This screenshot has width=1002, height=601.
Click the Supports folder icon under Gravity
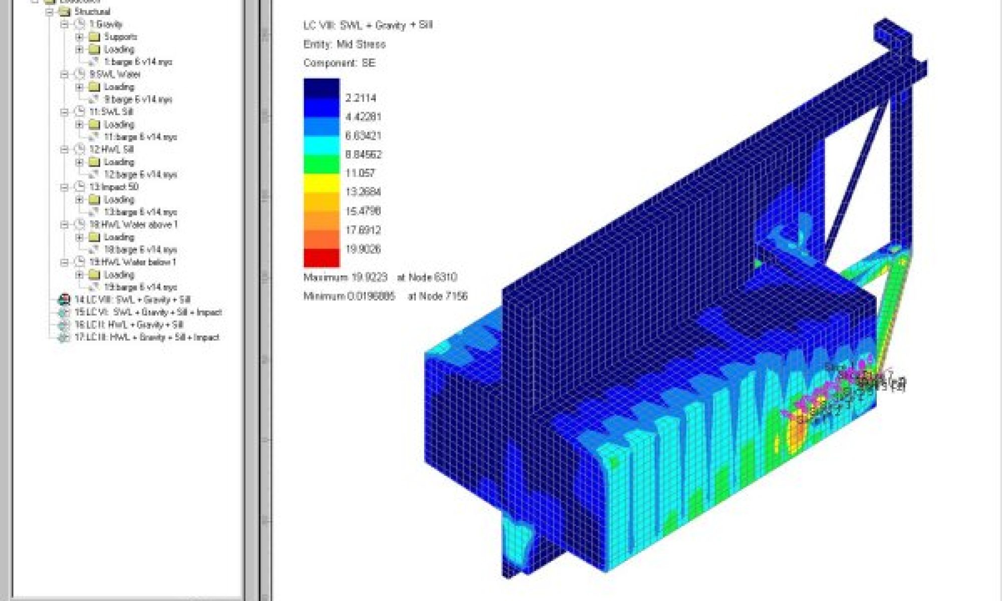point(94,37)
